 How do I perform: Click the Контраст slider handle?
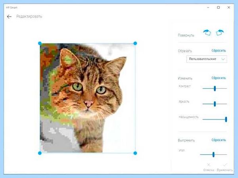pos(215,89)
